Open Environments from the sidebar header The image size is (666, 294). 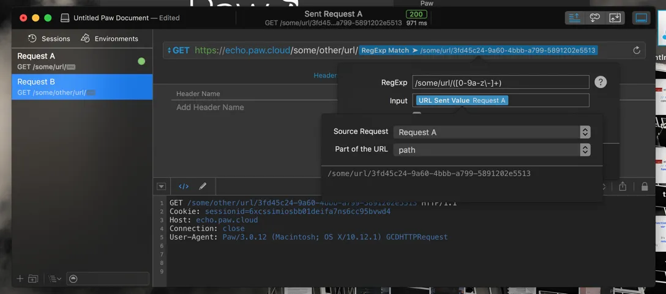[109, 39]
